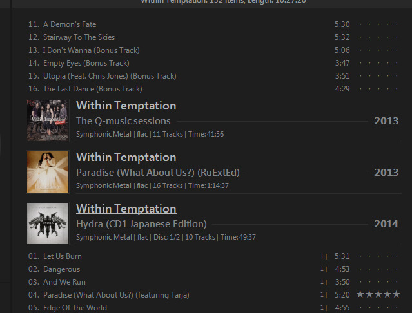
Task: Click the 5:31 duration of Let Us Burn
Action: [342, 256]
